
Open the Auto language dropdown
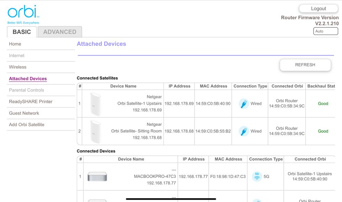click(326, 31)
